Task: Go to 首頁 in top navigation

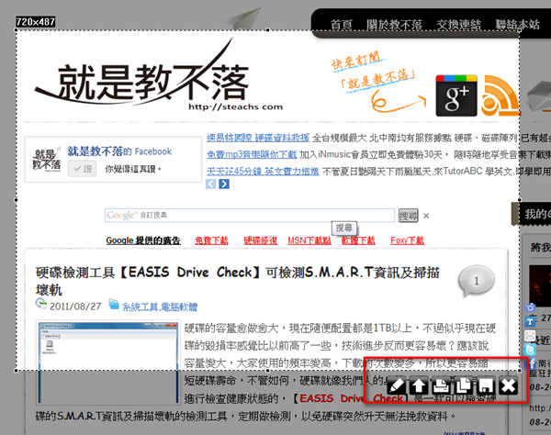Action: (x=341, y=25)
